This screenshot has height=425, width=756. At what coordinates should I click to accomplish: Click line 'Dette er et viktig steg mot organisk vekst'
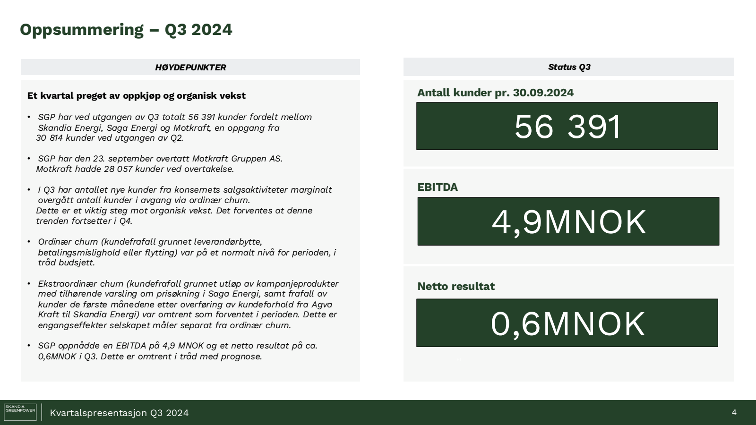[174, 211]
